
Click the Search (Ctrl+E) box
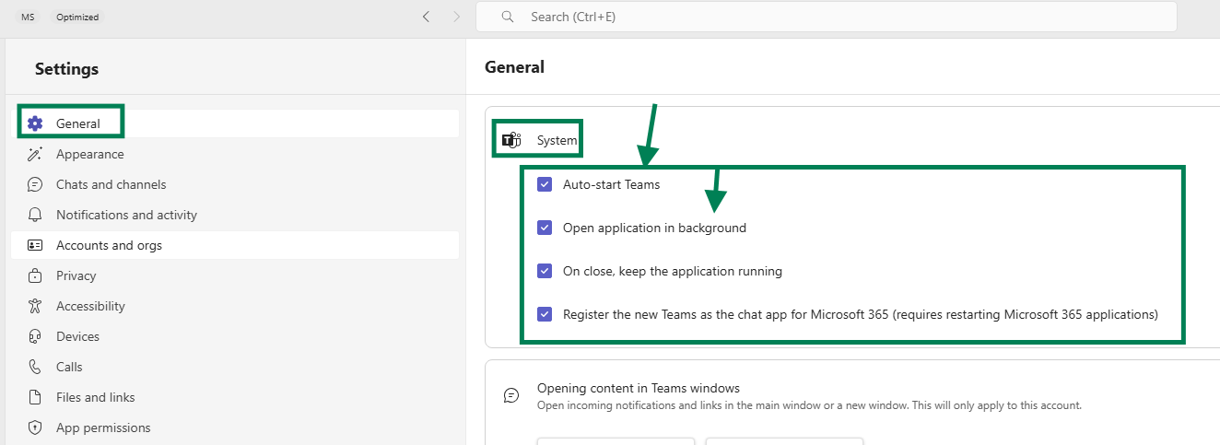[x=827, y=17]
